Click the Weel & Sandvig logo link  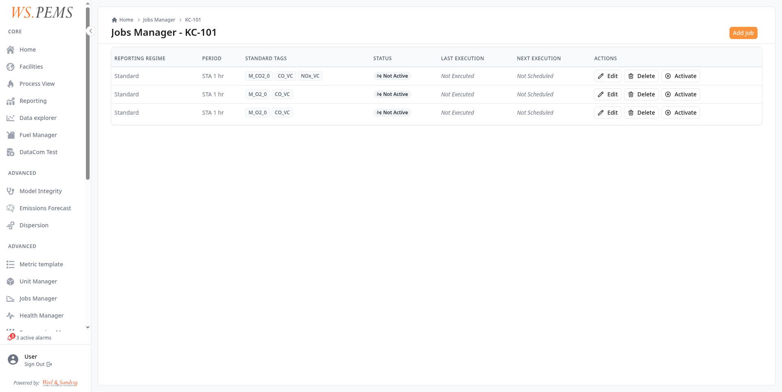tap(60, 383)
